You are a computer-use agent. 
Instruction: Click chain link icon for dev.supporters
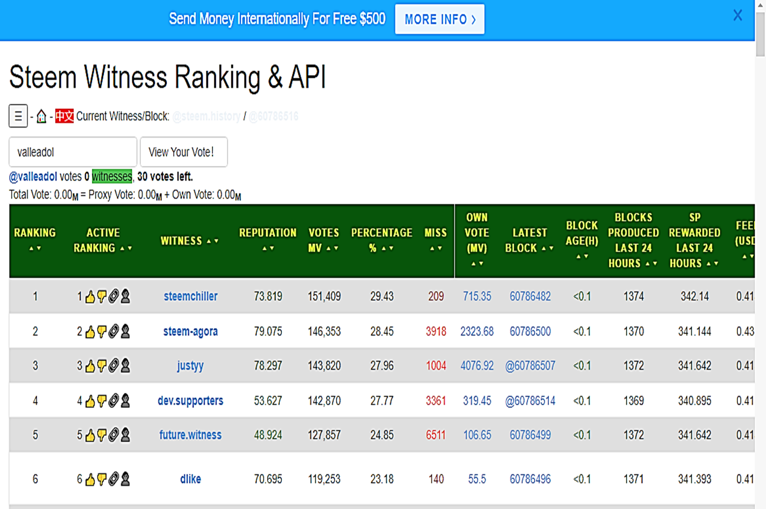(x=113, y=401)
